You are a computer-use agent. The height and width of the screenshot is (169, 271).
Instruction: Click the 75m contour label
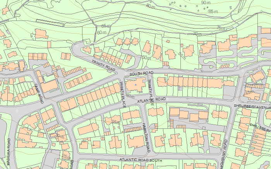[221, 28]
